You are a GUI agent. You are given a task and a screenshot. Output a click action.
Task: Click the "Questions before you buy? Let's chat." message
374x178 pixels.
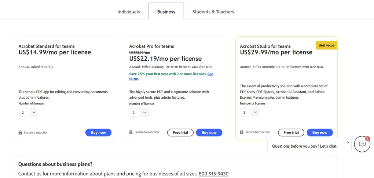click(x=305, y=146)
